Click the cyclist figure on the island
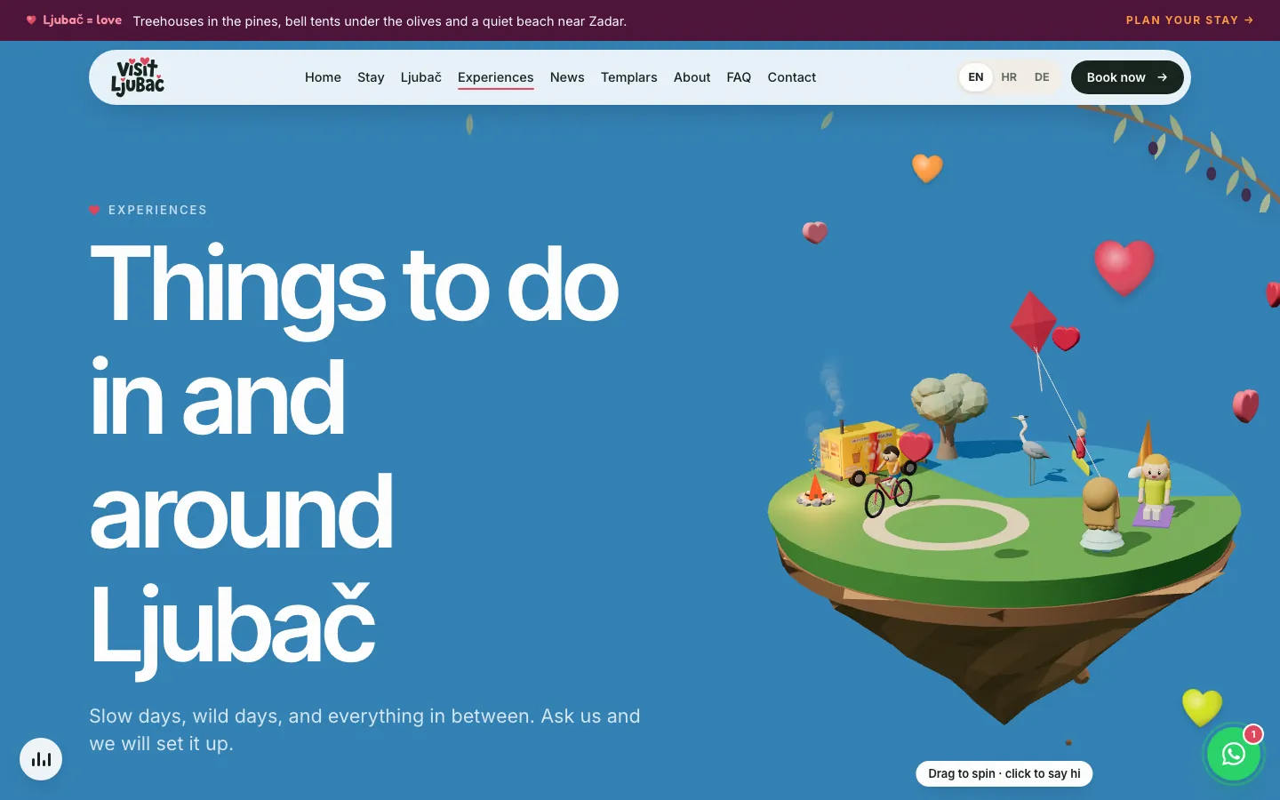Image resolution: width=1280 pixels, height=800 pixels. 889,481
